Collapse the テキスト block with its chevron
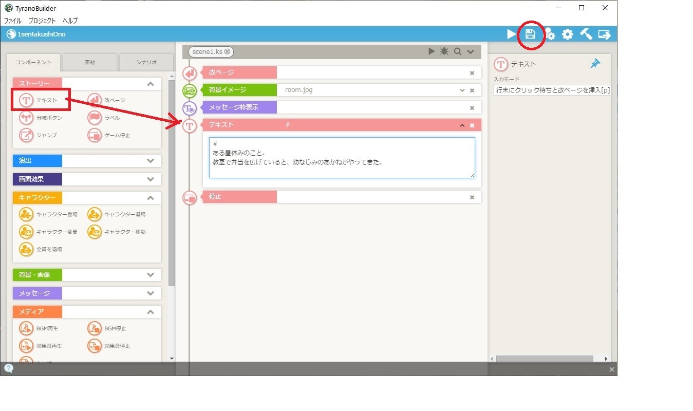This screenshot has height=411, width=693. tap(462, 125)
